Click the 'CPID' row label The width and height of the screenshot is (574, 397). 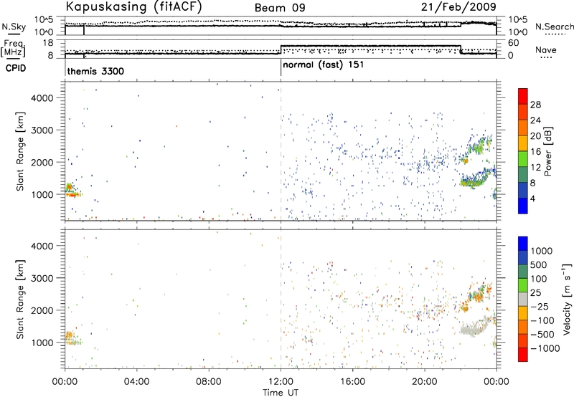tap(15, 68)
